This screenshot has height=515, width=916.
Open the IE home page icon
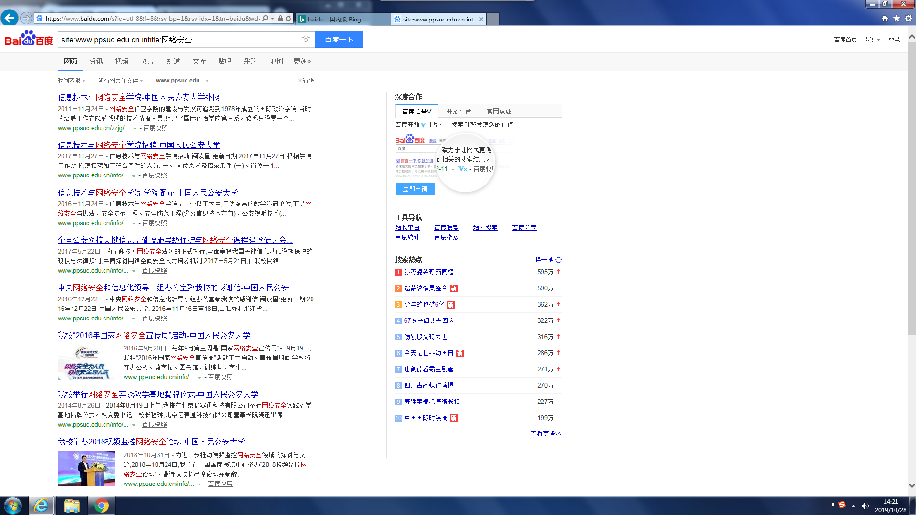(885, 19)
